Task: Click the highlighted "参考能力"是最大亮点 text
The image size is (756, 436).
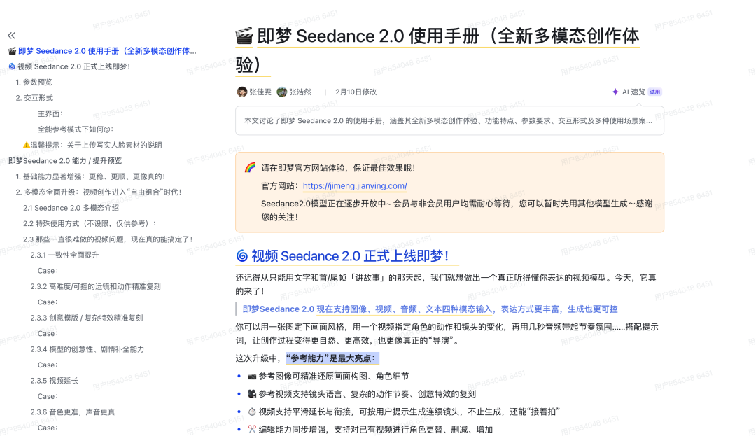Action: click(x=331, y=358)
